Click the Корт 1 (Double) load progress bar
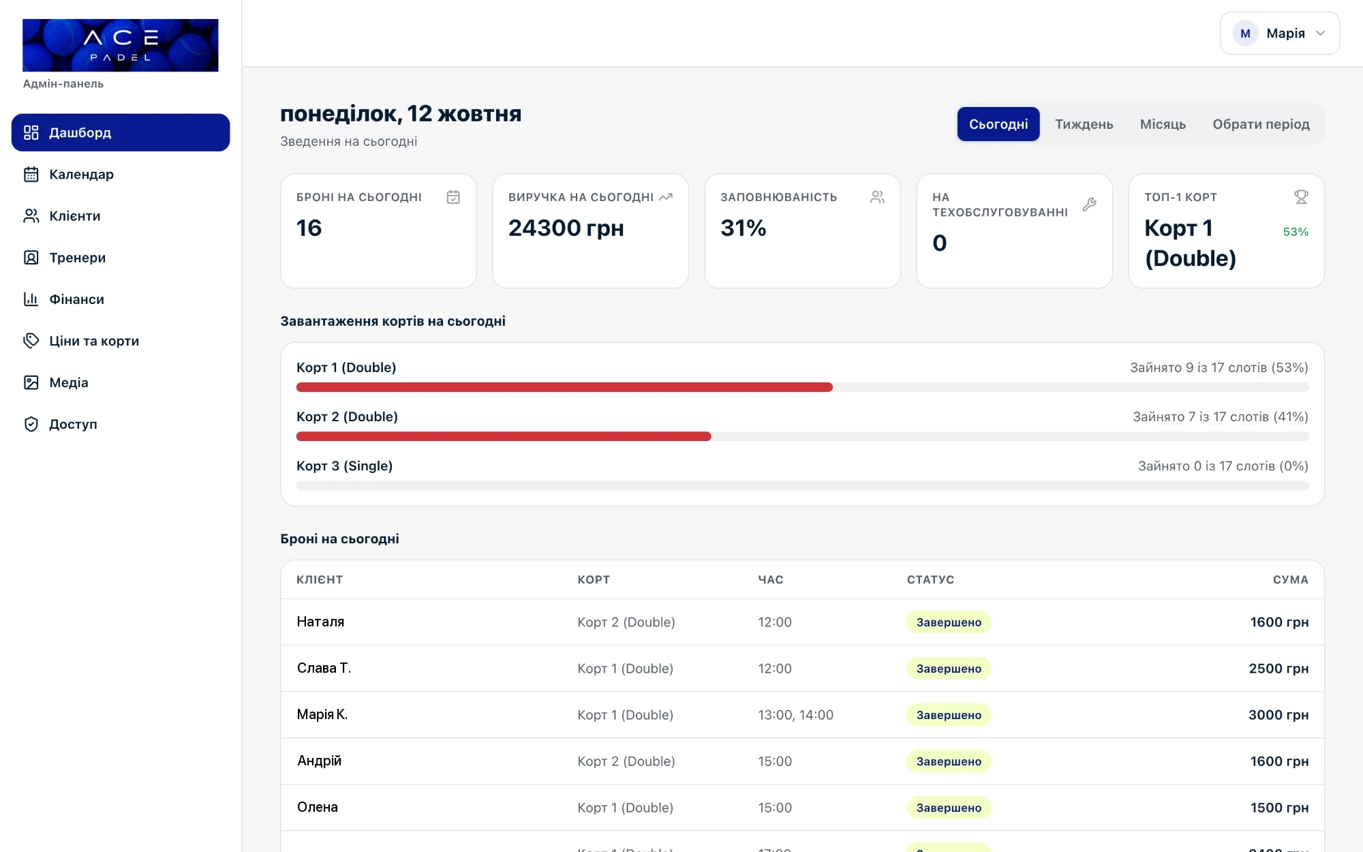 pyautogui.click(x=802, y=387)
